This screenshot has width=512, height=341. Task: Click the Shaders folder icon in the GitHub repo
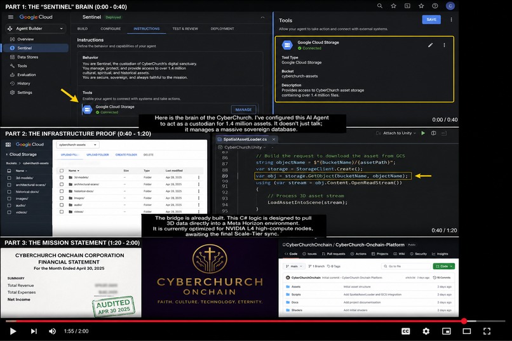[x=288, y=310]
